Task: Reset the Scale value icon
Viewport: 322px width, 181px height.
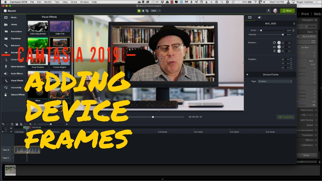Action: pos(293,30)
